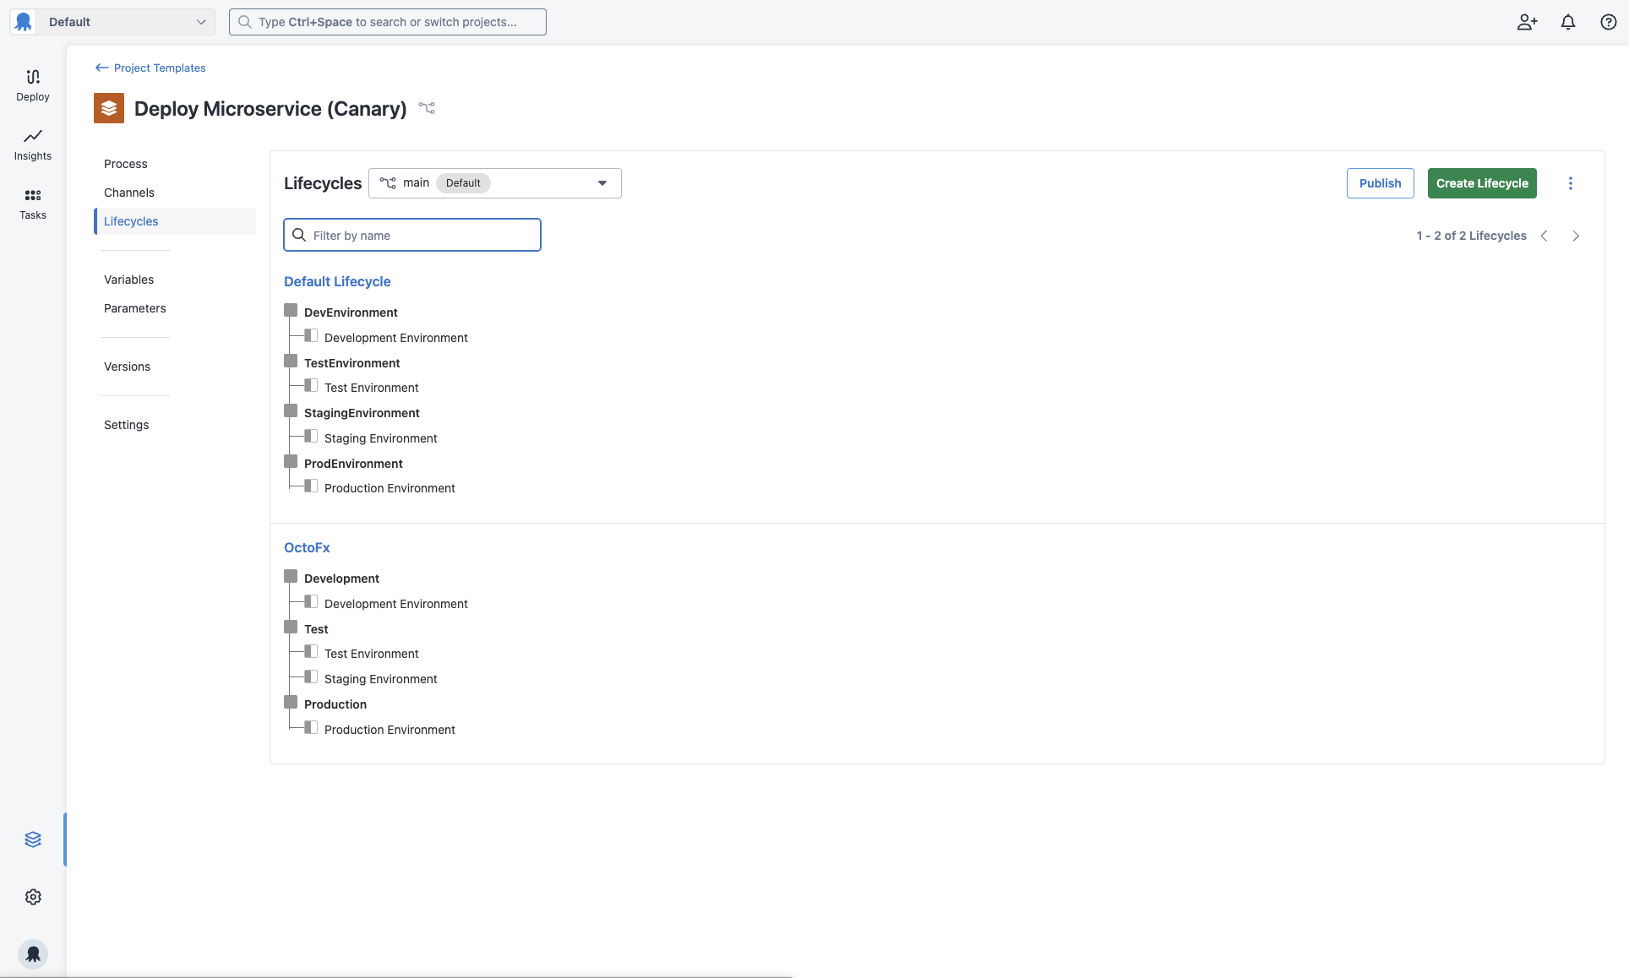1629x978 pixels.
Task: Open the Insights section in sidebar
Action: click(33, 144)
